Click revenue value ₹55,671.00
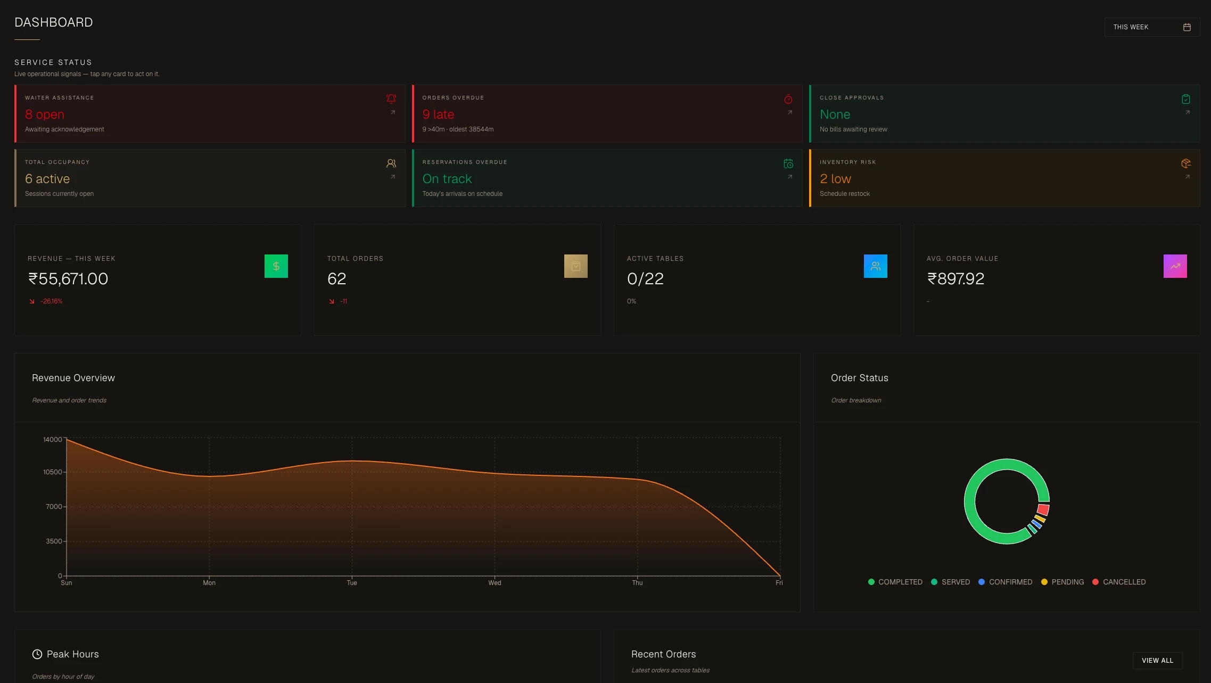 click(x=68, y=278)
